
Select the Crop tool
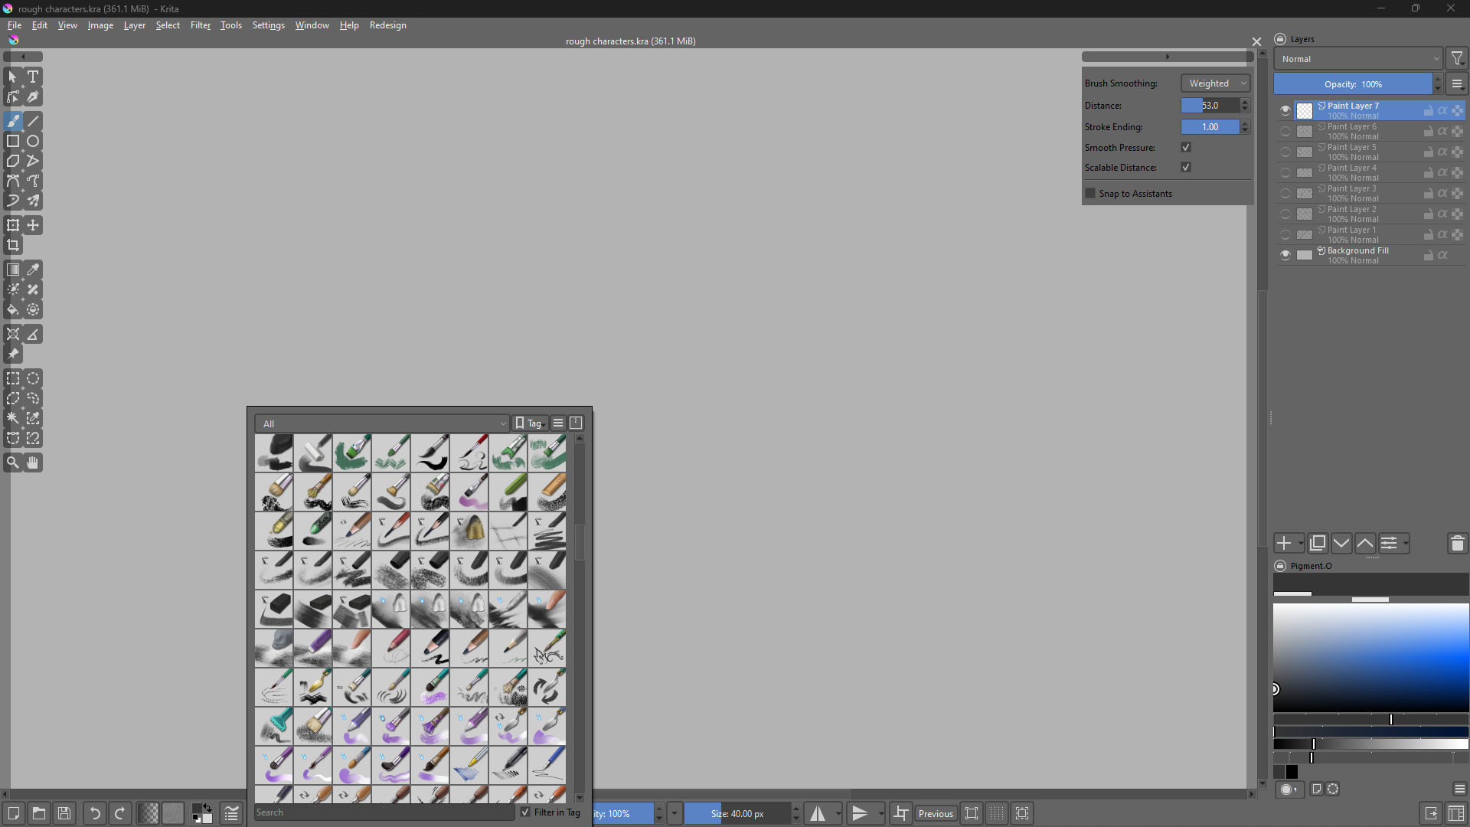pyautogui.click(x=13, y=246)
